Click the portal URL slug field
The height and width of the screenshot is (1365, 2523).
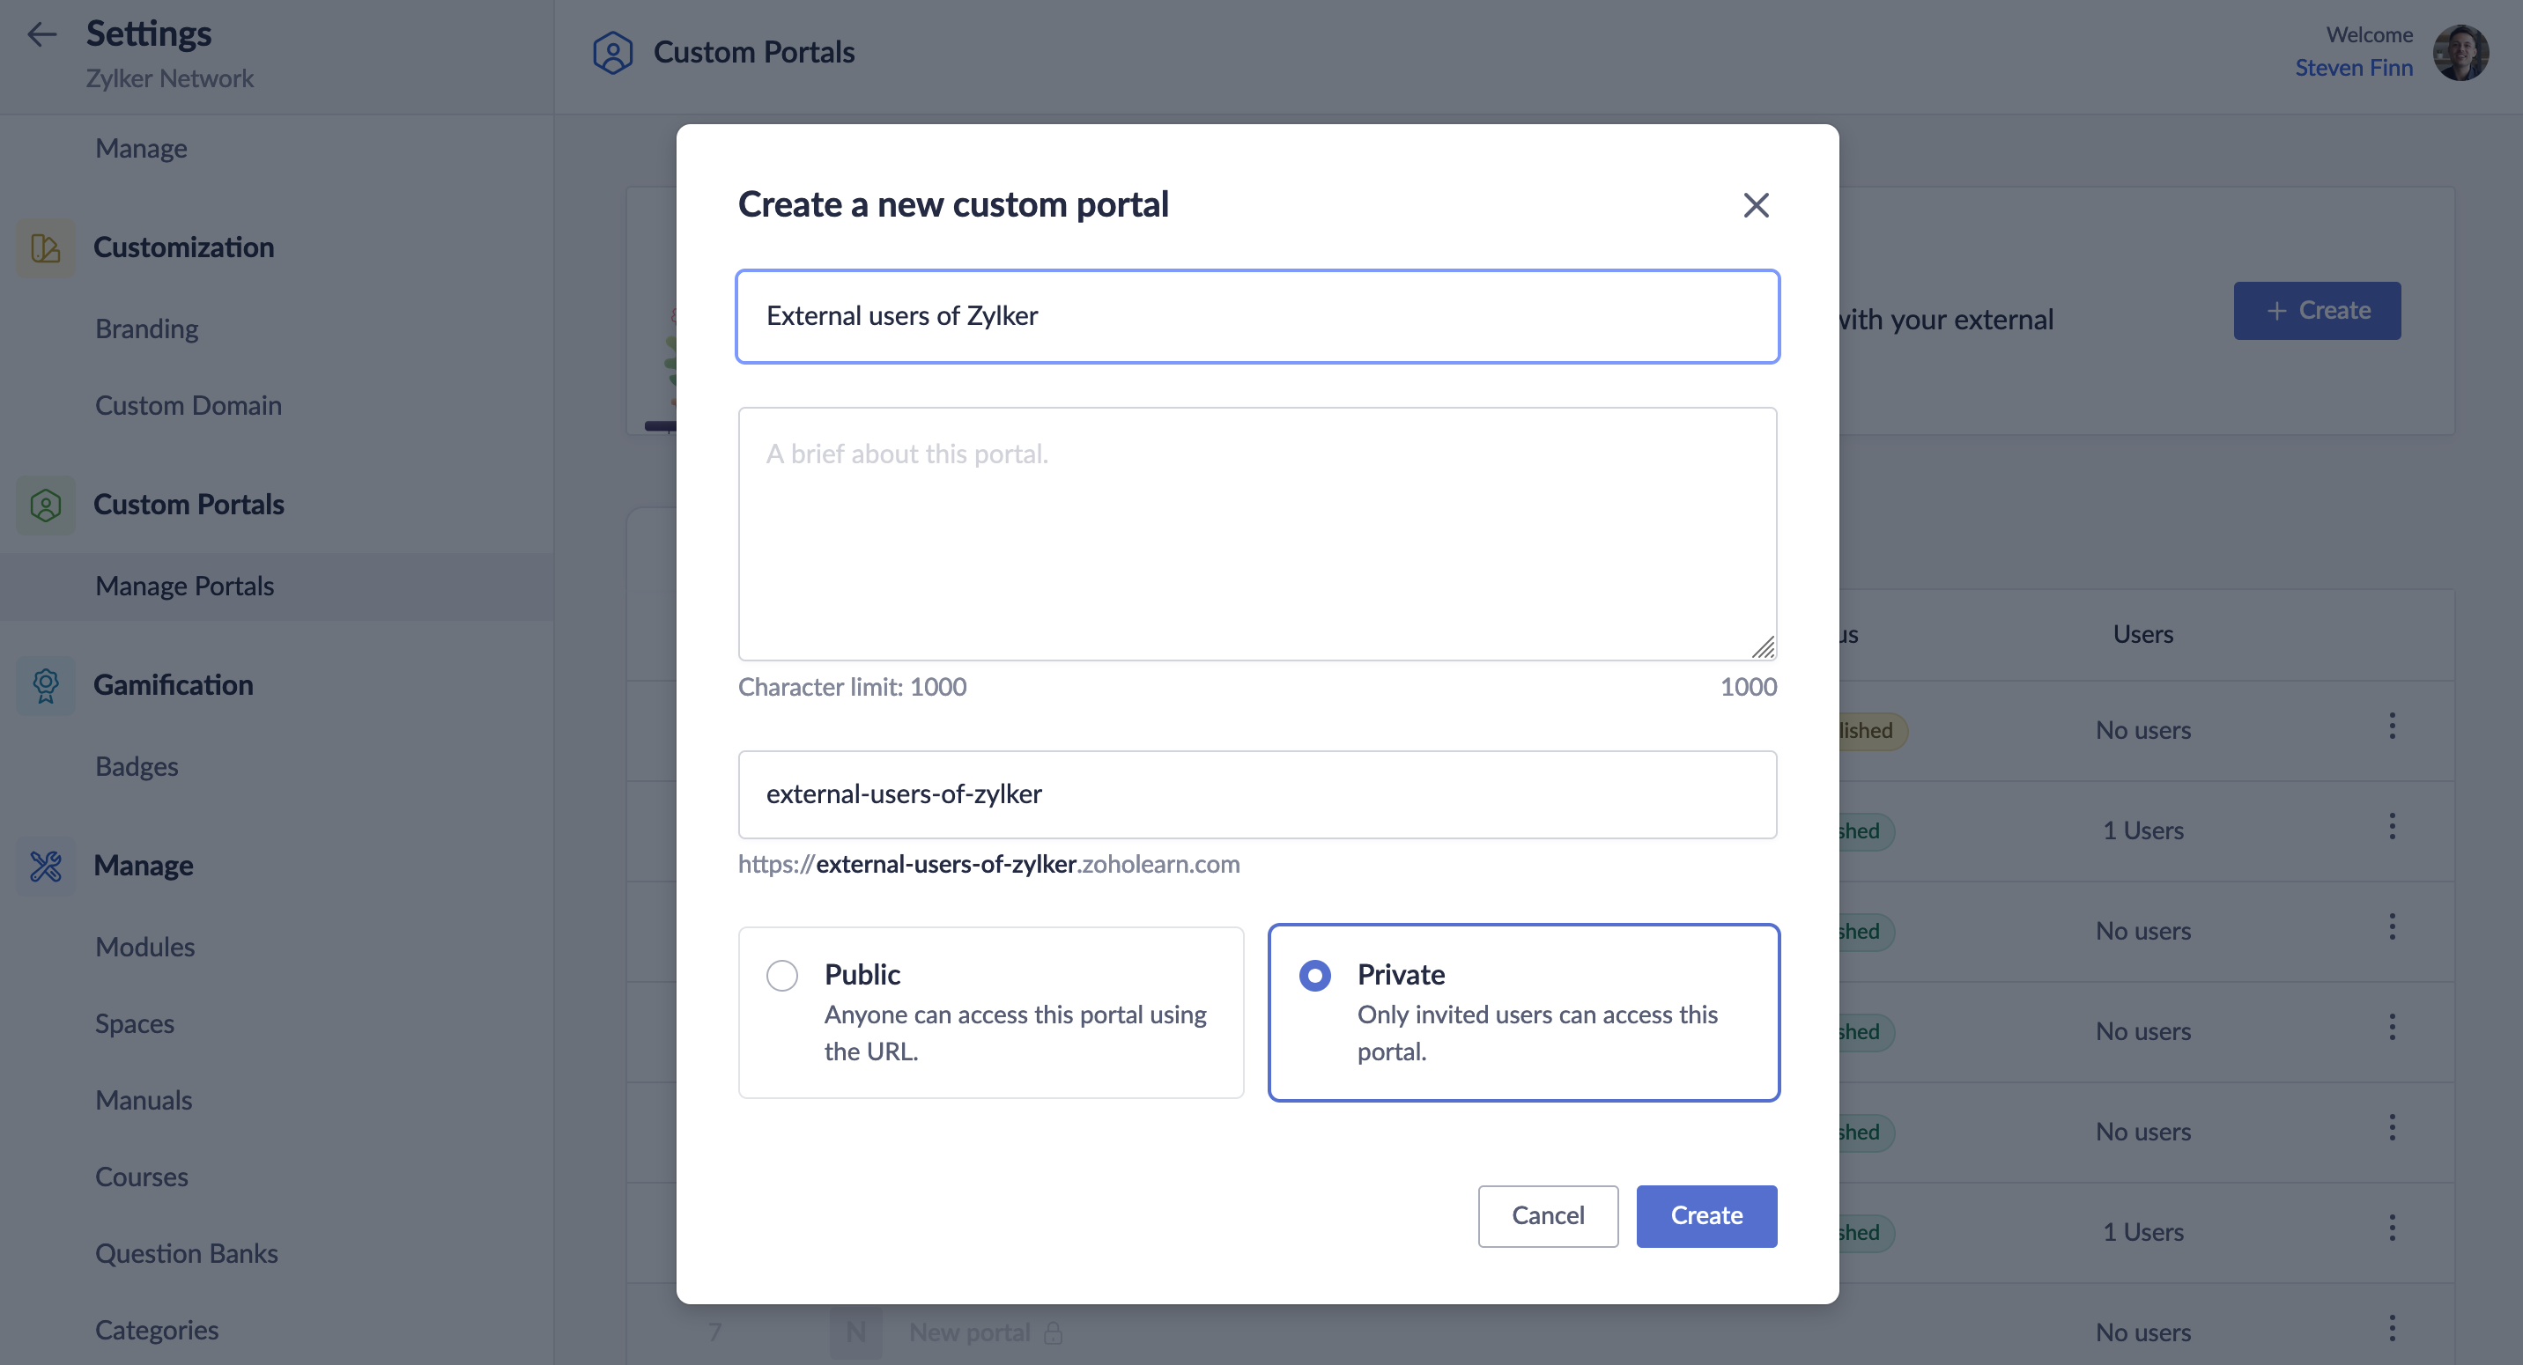click(1258, 794)
